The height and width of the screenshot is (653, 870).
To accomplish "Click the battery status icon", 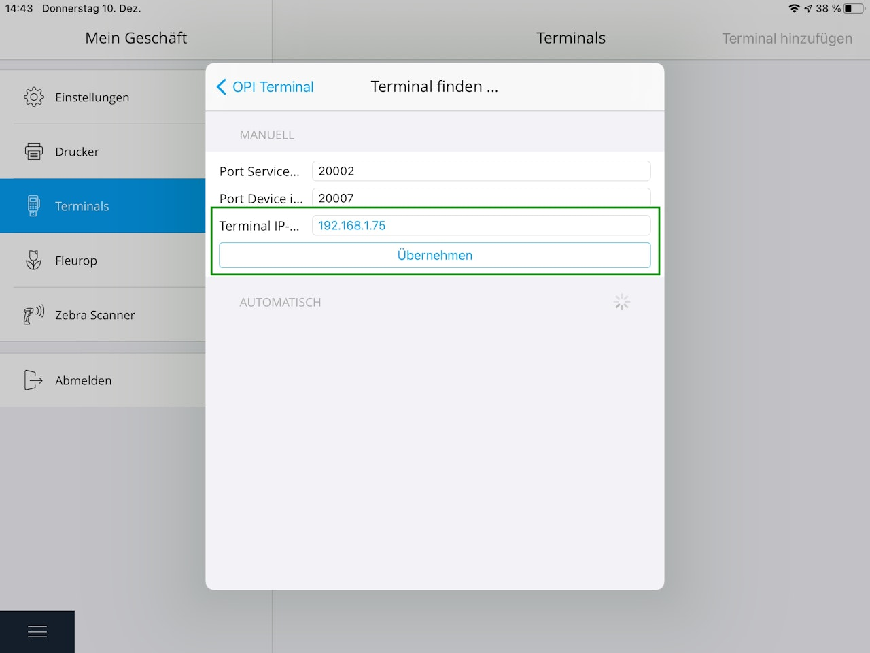I will click(854, 8).
